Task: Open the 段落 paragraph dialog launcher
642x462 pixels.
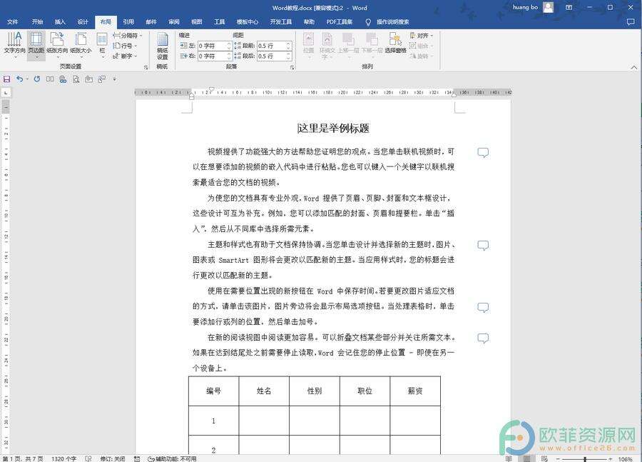Action: point(292,67)
